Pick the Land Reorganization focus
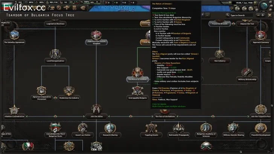The width and height of the screenshot is (274, 154). [55, 56]
